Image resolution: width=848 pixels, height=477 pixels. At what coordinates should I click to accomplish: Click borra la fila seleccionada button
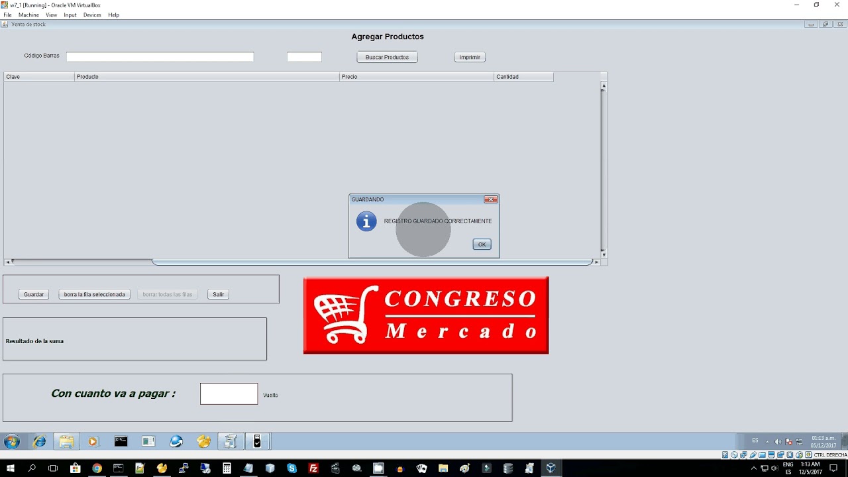94,294
